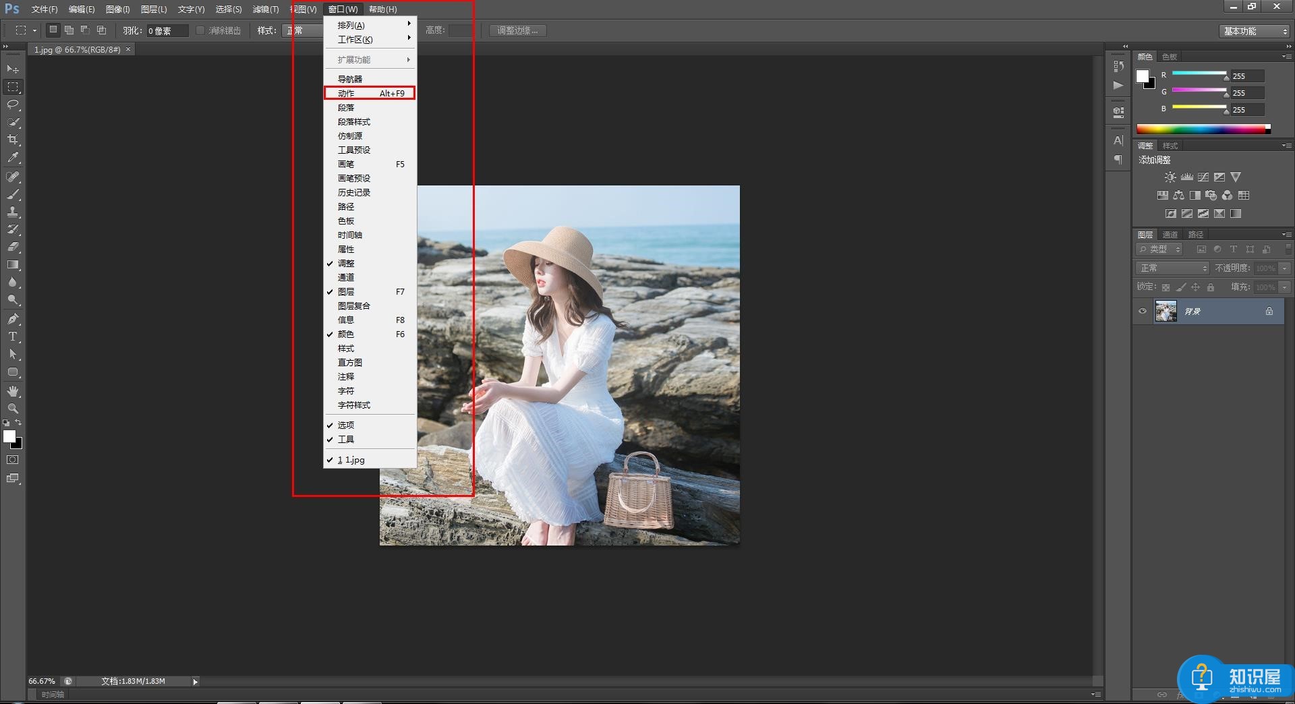The height and width of the screenshot is (704, 1295).
Task: Select Subtract from Selection mode button
Action: coord(86,30)
